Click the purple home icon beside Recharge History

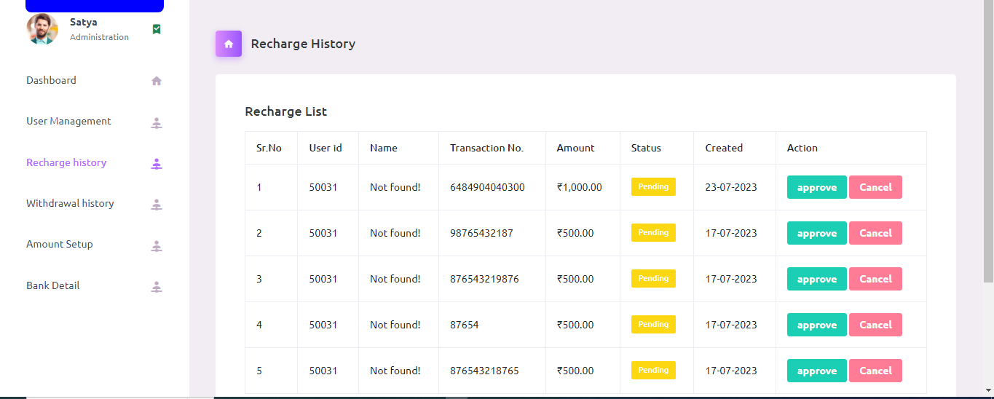(228, 44)
